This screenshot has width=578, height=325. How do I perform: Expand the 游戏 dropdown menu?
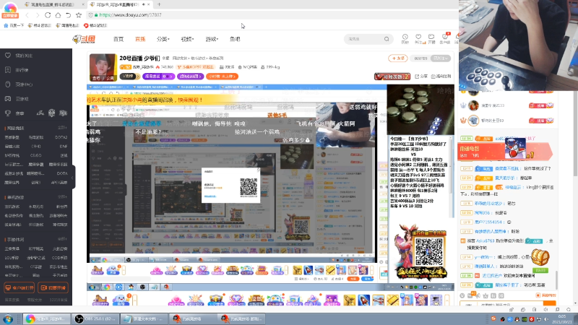point(212,39)
